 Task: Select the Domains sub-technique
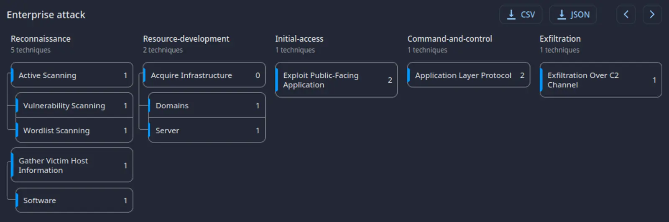207,106
